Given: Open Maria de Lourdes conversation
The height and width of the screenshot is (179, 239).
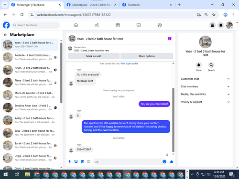Looking at the screenshot, I should pyautogui.click(x=30, y=95).
